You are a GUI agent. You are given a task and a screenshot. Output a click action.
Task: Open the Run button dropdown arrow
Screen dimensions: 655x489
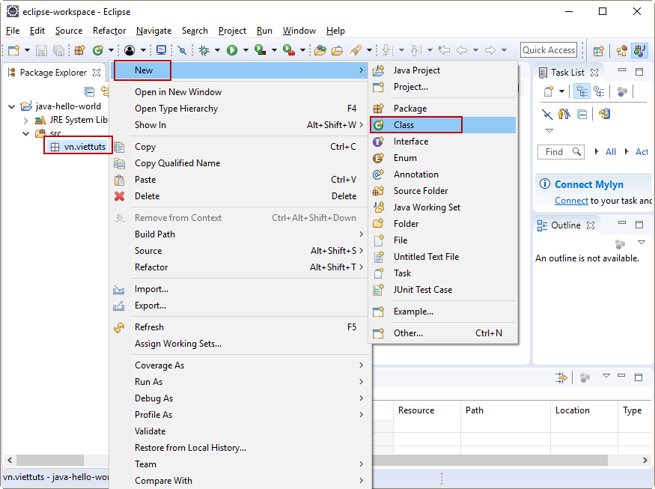246,51
